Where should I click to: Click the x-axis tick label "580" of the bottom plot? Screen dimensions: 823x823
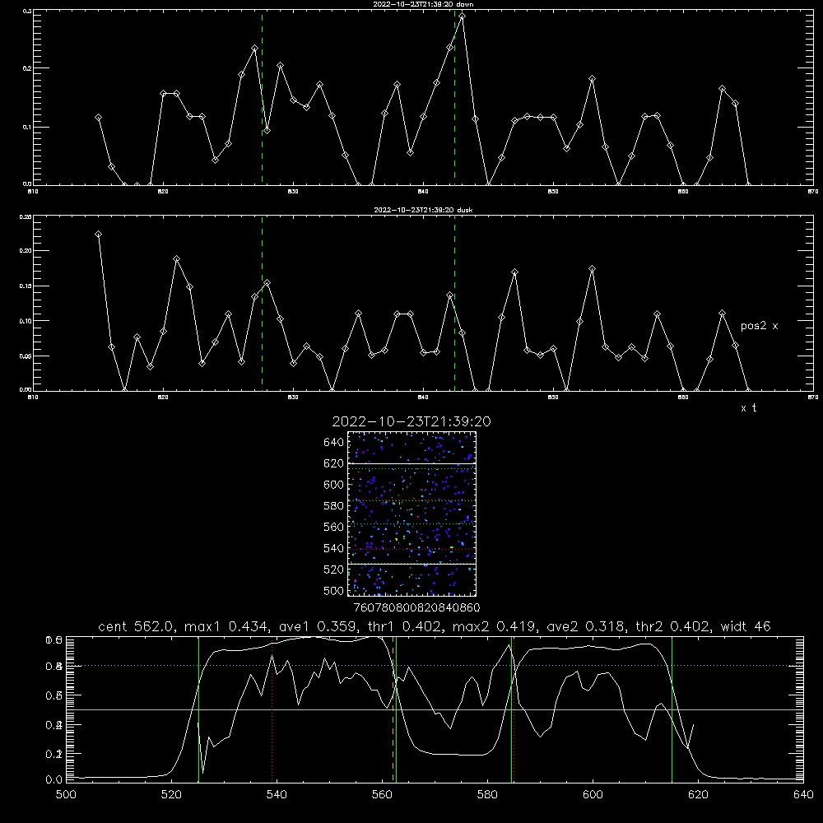[x=487, y=795]
